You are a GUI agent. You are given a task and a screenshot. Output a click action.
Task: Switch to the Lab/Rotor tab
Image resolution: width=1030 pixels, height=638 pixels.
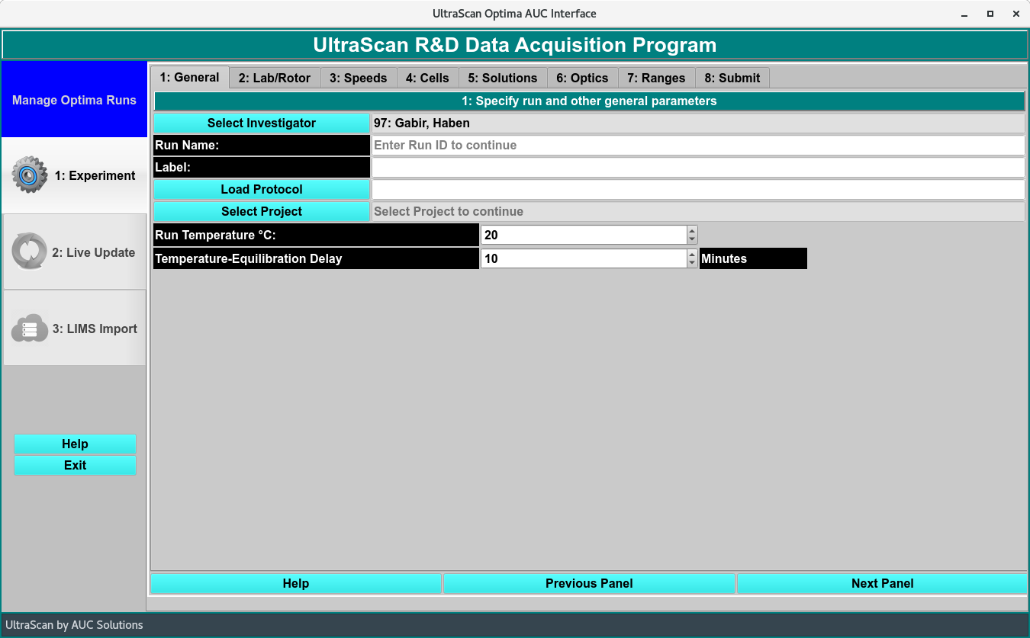(275, 78)
